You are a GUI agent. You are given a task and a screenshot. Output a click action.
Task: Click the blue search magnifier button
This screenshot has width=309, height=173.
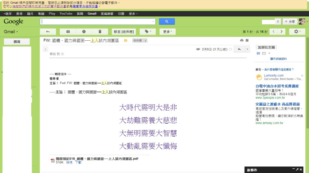tap(167, 21)
